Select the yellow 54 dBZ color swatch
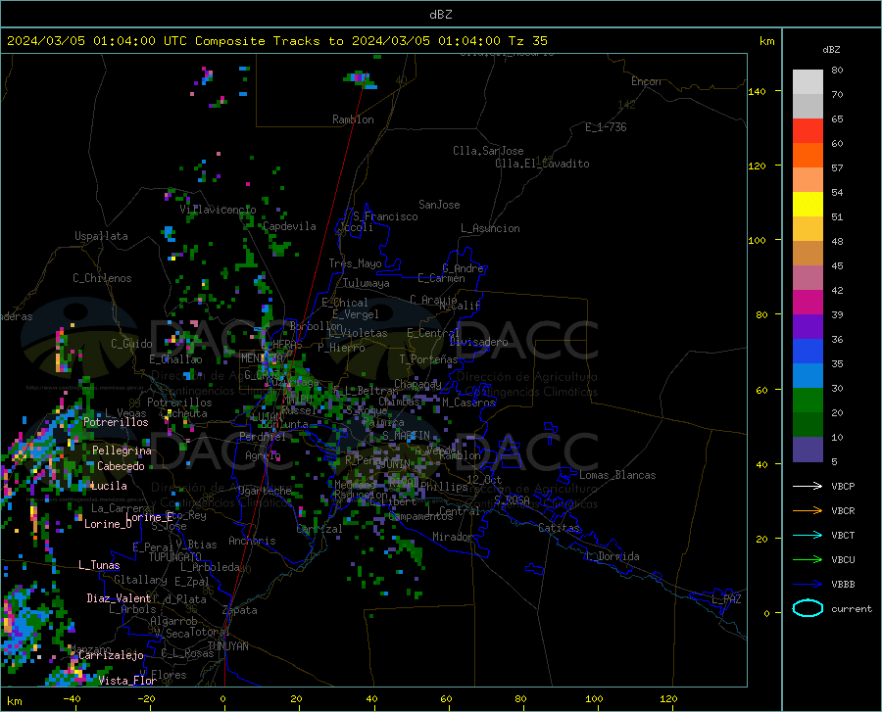 (x=808, y=205)
